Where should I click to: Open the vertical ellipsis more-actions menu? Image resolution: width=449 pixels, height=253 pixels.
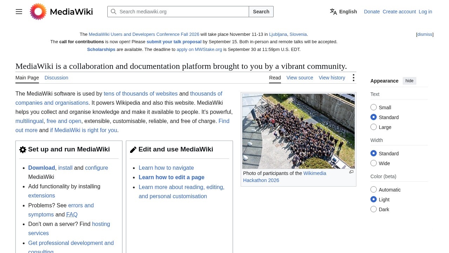tap(354, 78)
